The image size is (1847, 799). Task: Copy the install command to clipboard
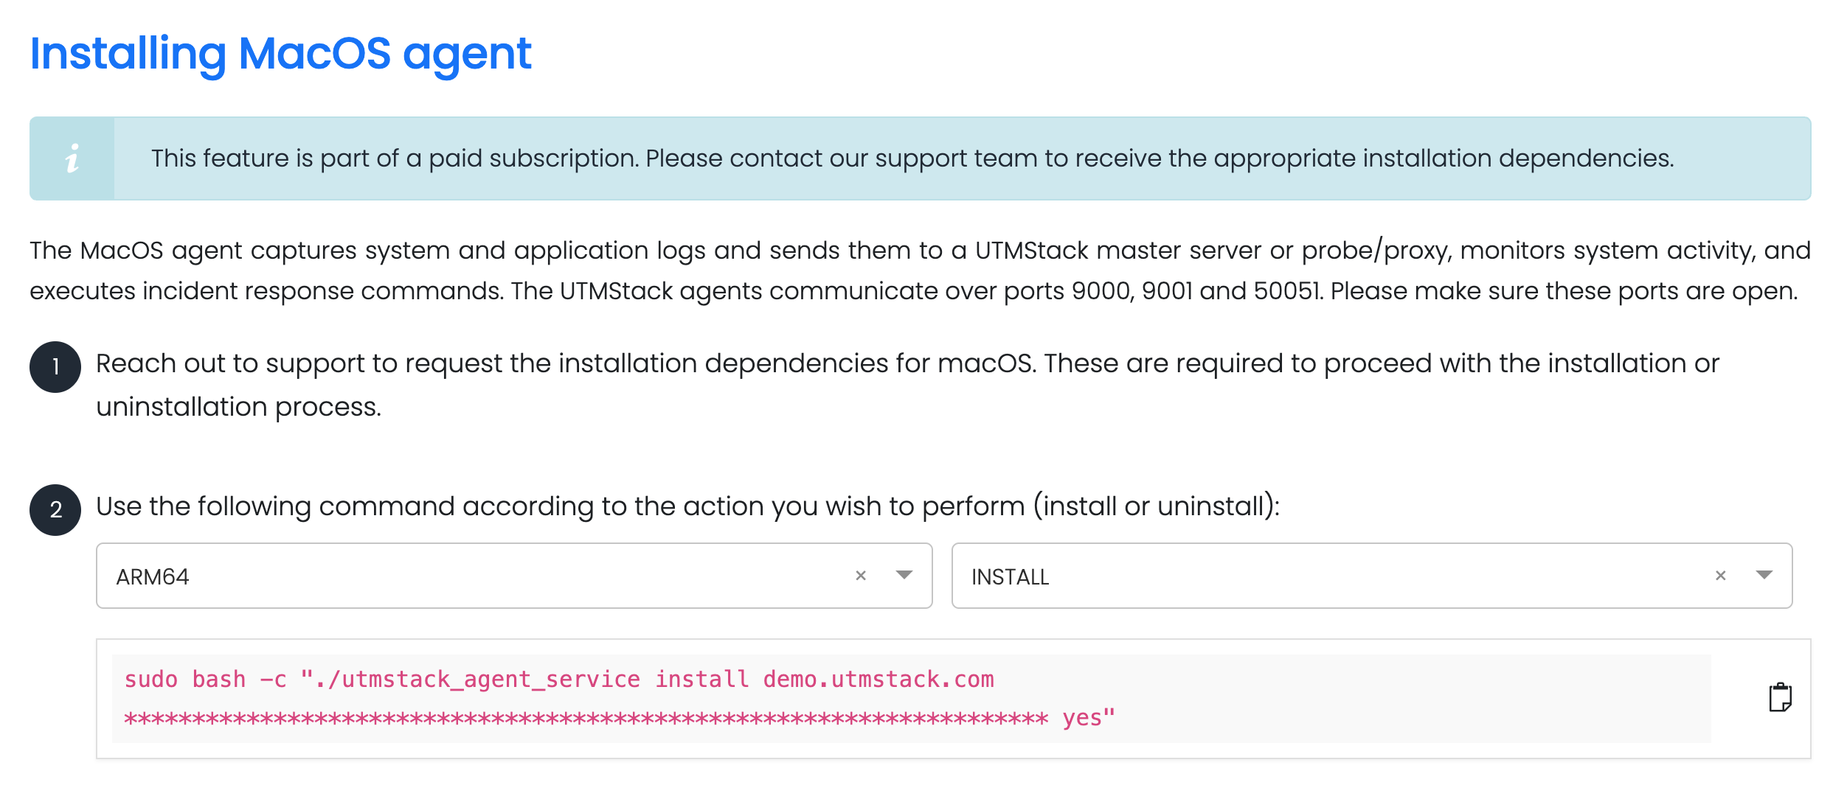[x=1780, y=697]
